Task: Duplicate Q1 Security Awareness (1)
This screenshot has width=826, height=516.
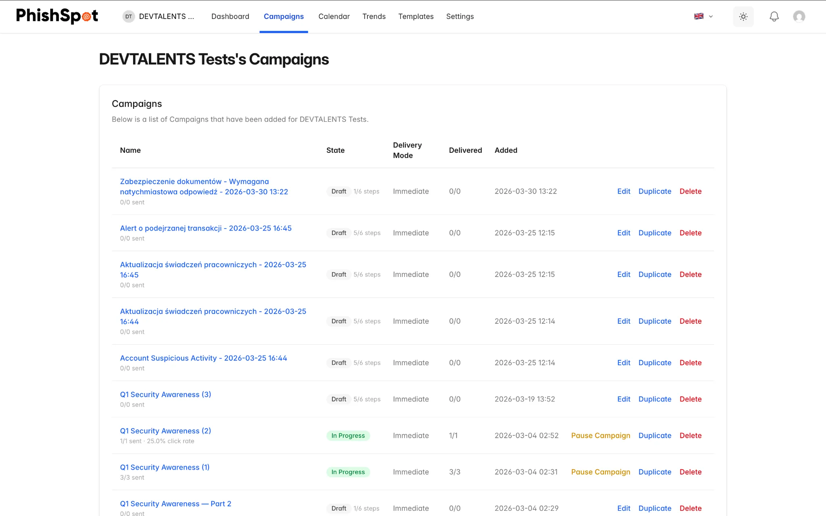Action: 655,472
